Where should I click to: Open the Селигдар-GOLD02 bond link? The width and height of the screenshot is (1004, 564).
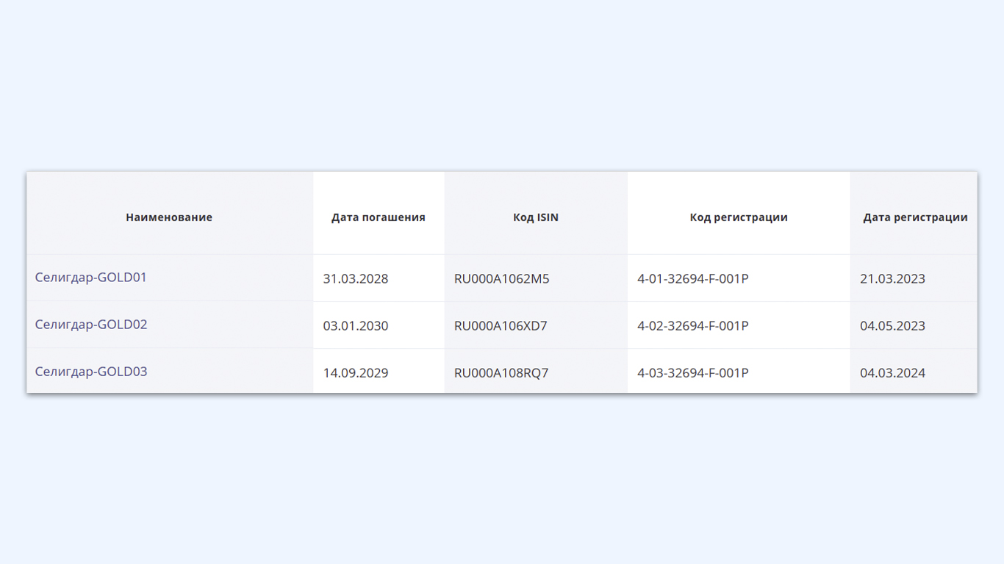(x=91, y=325)
